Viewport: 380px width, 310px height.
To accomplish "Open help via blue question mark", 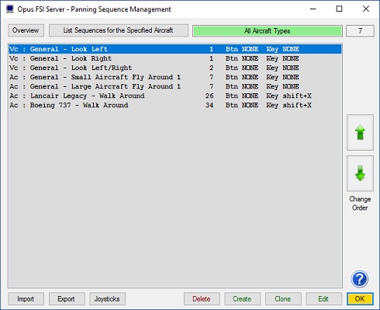I will (x=360, y=279).
